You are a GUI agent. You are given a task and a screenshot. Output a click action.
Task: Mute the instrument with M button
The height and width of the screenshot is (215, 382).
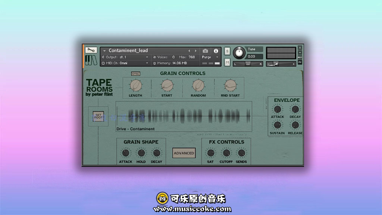point(227,62)
